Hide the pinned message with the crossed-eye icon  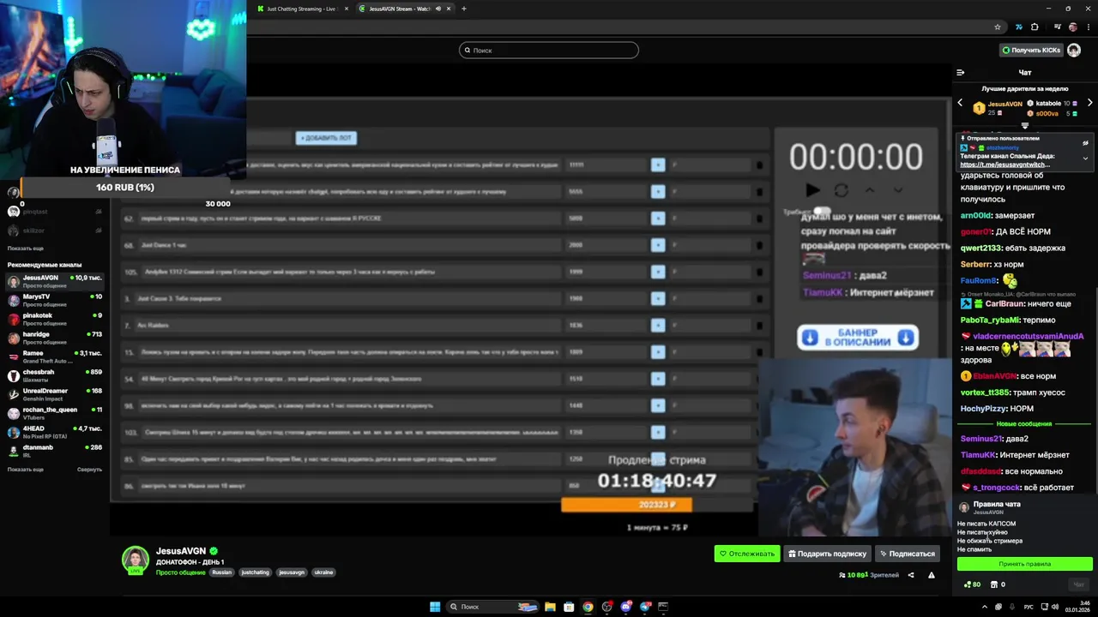click(1085, 143)
